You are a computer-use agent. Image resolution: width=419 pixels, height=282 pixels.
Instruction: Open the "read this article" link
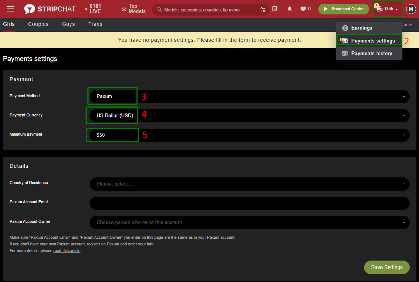[x=67, y=251]
